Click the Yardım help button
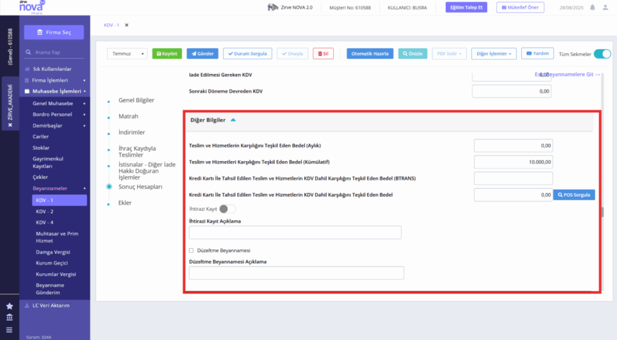This screenshot has width=617, height=340. click(x=537, y=54)
